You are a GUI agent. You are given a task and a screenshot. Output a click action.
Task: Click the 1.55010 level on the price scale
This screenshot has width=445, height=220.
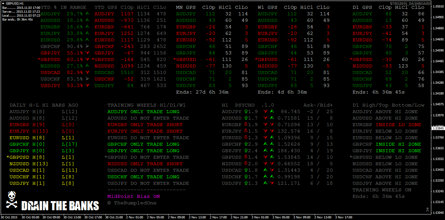tap(438, 7)
